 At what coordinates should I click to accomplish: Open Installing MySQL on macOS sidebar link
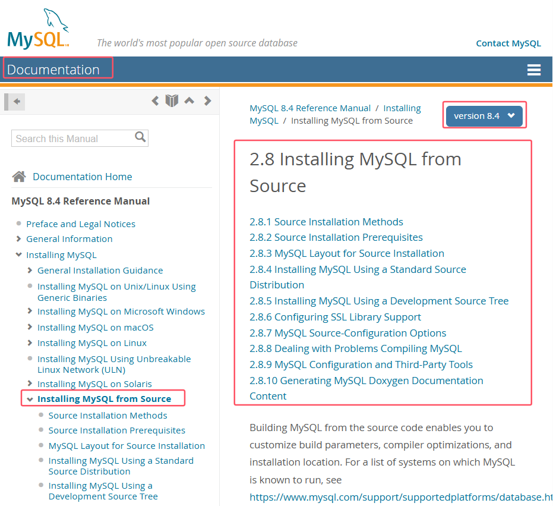coord(96,328)
